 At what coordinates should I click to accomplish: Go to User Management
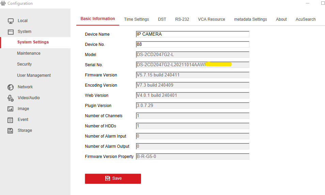tap(34, 75)
